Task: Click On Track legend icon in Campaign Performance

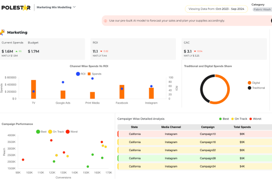Action: (x=50, y=131)
